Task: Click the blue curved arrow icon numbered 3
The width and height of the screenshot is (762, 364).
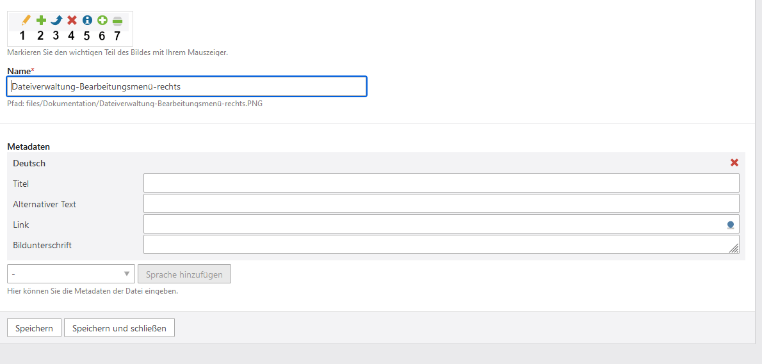Action: pos(56,20)
